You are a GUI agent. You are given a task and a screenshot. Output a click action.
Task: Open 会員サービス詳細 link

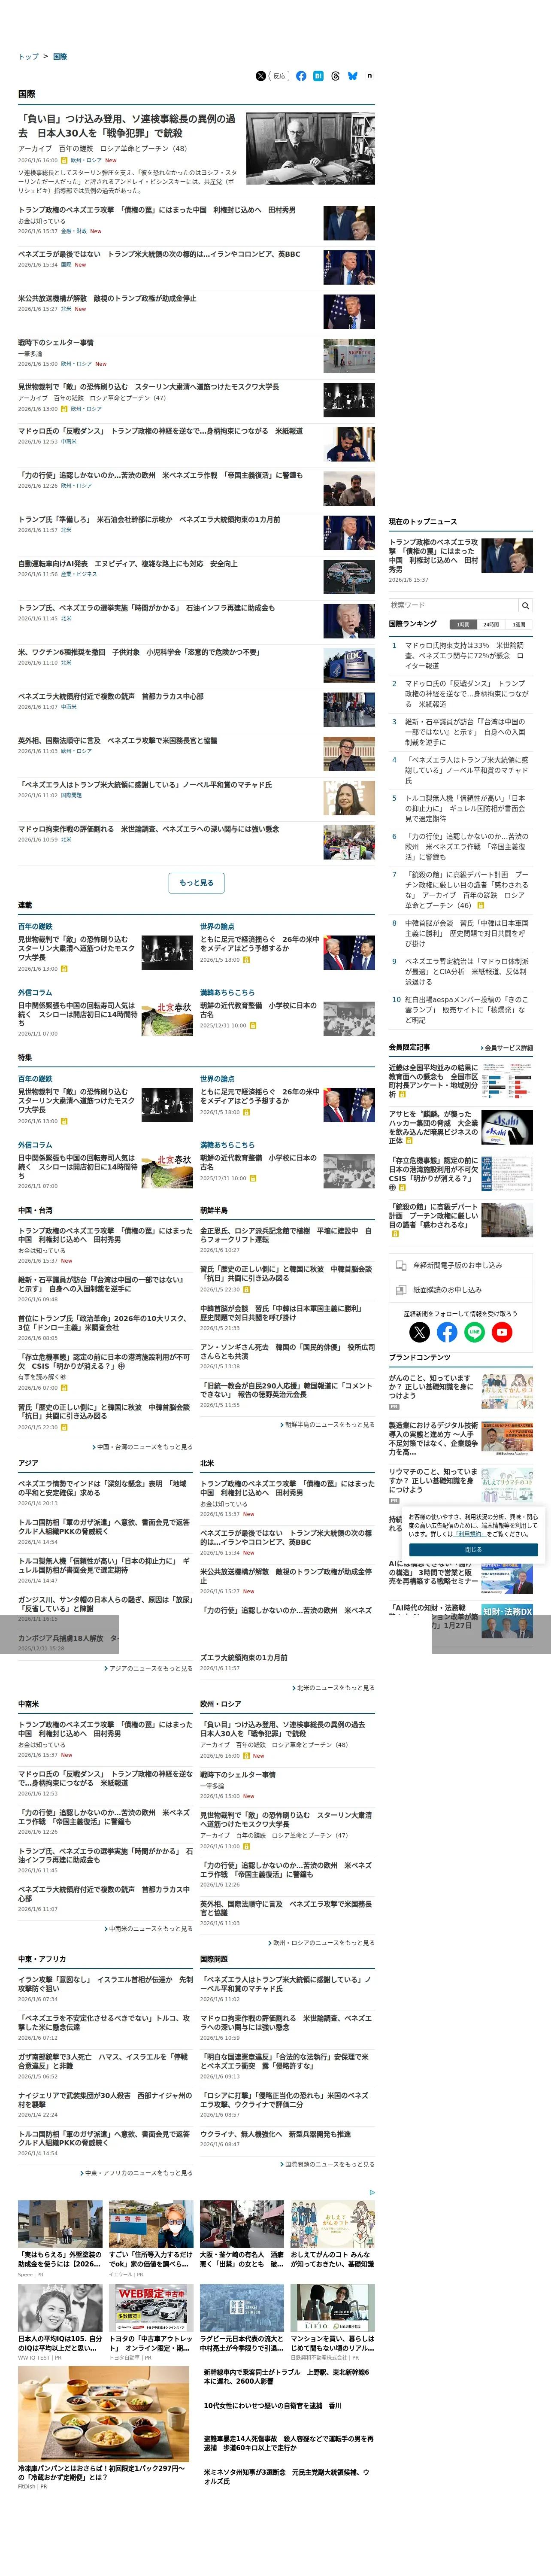click(506, 1048)
